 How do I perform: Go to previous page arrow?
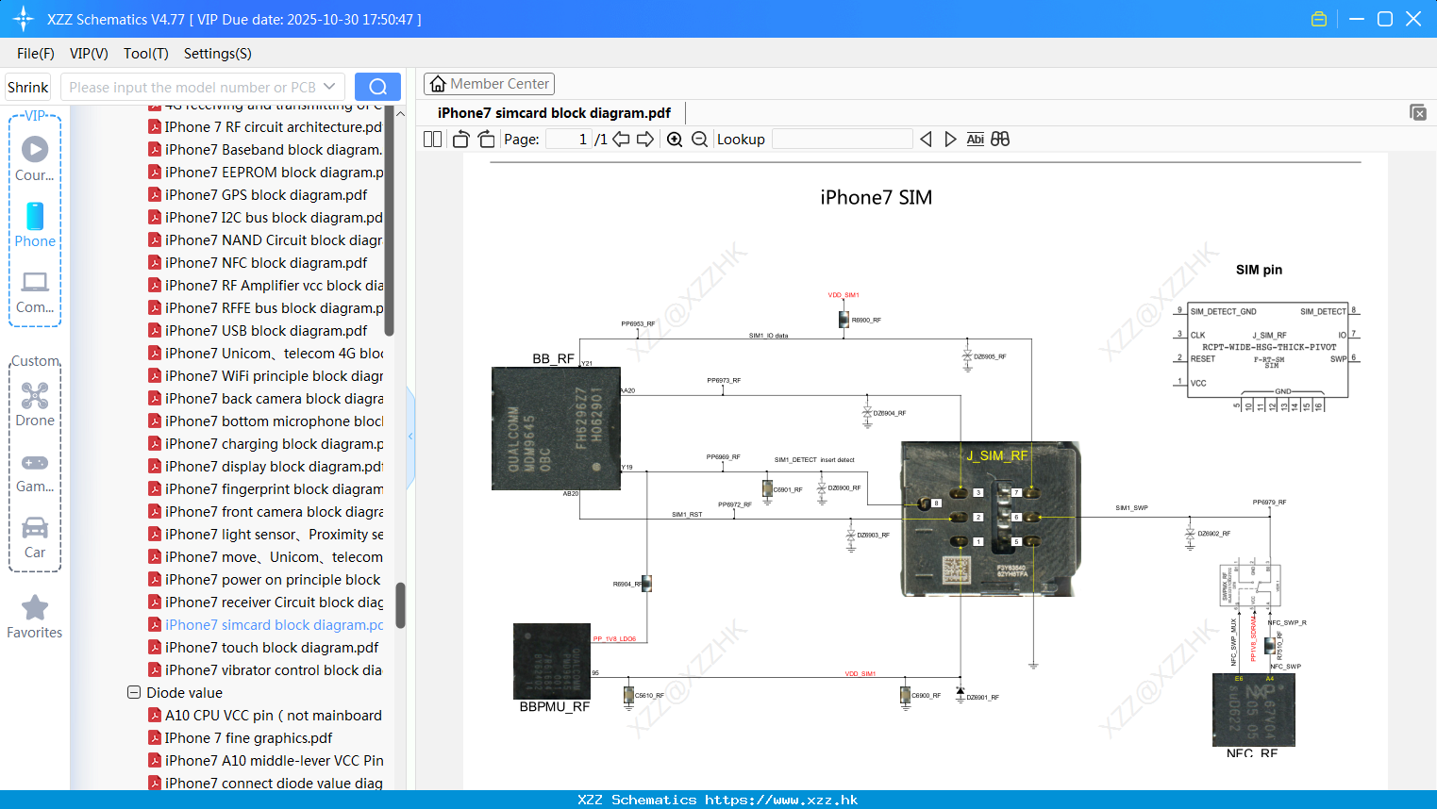[621, 140]
